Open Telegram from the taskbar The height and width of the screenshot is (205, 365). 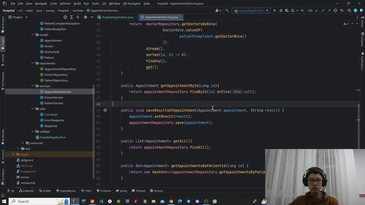coord(188,201)
